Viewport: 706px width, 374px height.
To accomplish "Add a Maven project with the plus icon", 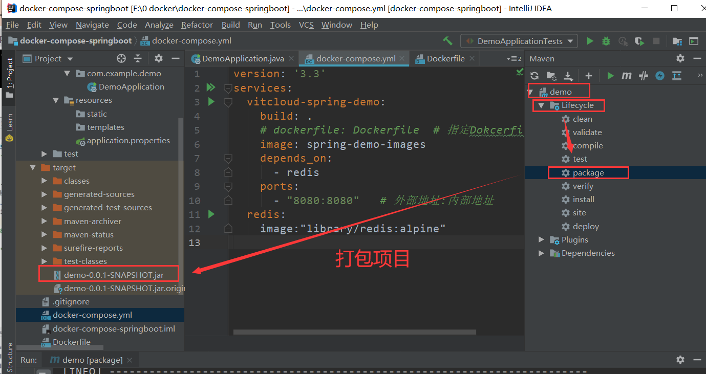I will point(589,76).
